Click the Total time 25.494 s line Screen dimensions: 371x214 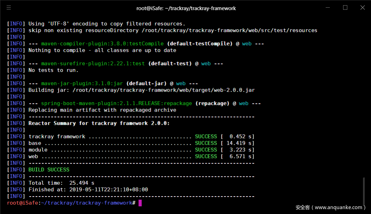61,183
